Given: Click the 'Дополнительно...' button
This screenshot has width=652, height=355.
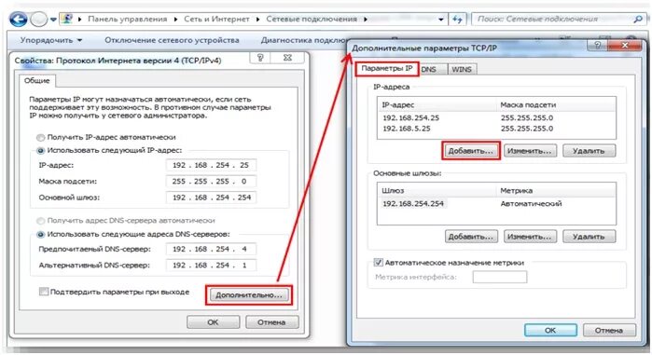Looking at the screenshot, I should click(x=249, y=295).
